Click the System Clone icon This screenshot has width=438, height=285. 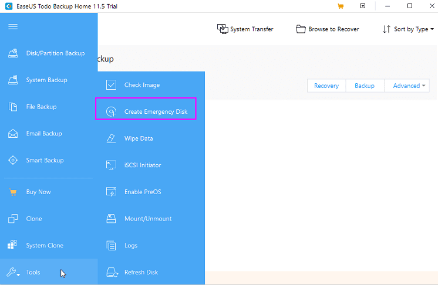click(x=12, y=245)
